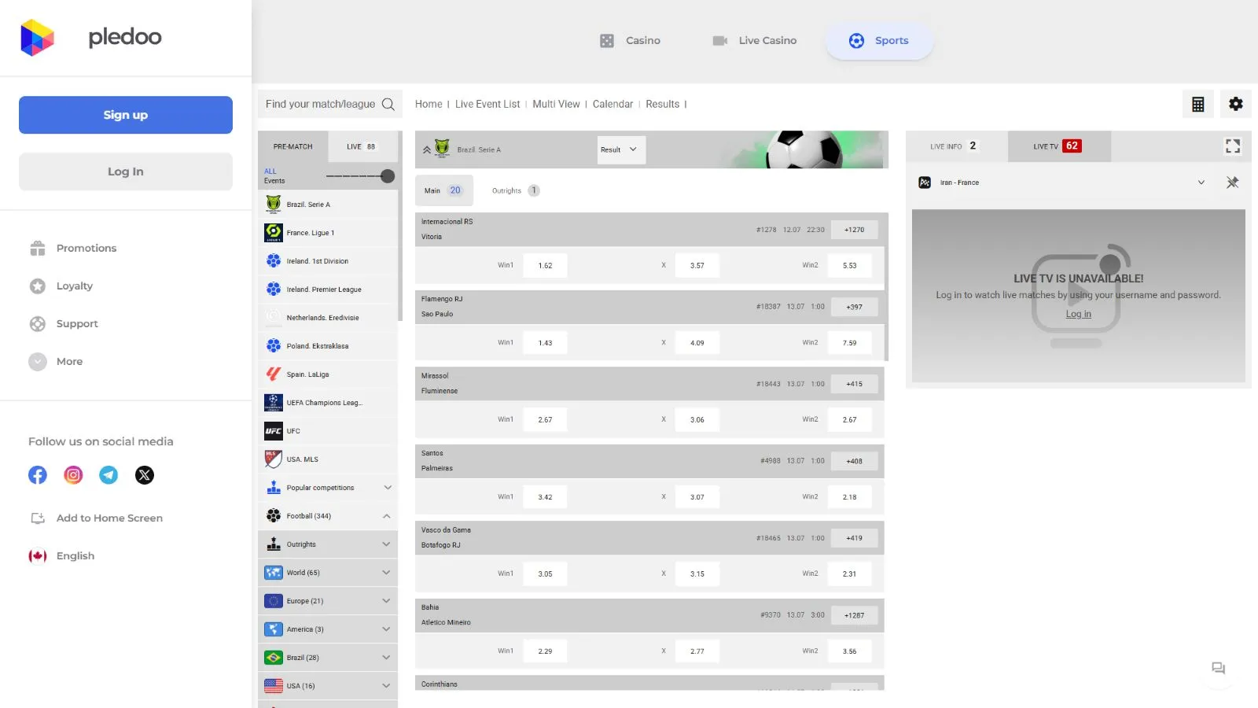This screenshot has width=1258, height=708.
Task: Click the search magnifier icon
Action: [388, 104]
